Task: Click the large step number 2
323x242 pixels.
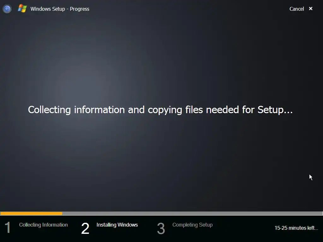Action: (x=85, y=228)
